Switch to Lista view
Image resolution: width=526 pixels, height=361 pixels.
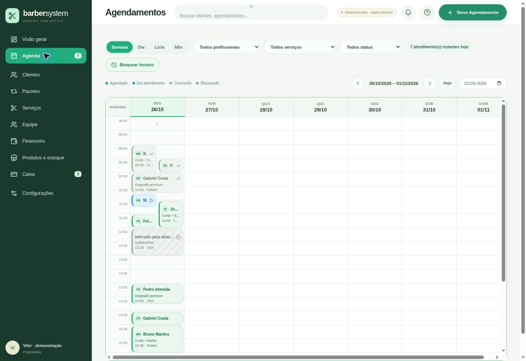point(159,47)
